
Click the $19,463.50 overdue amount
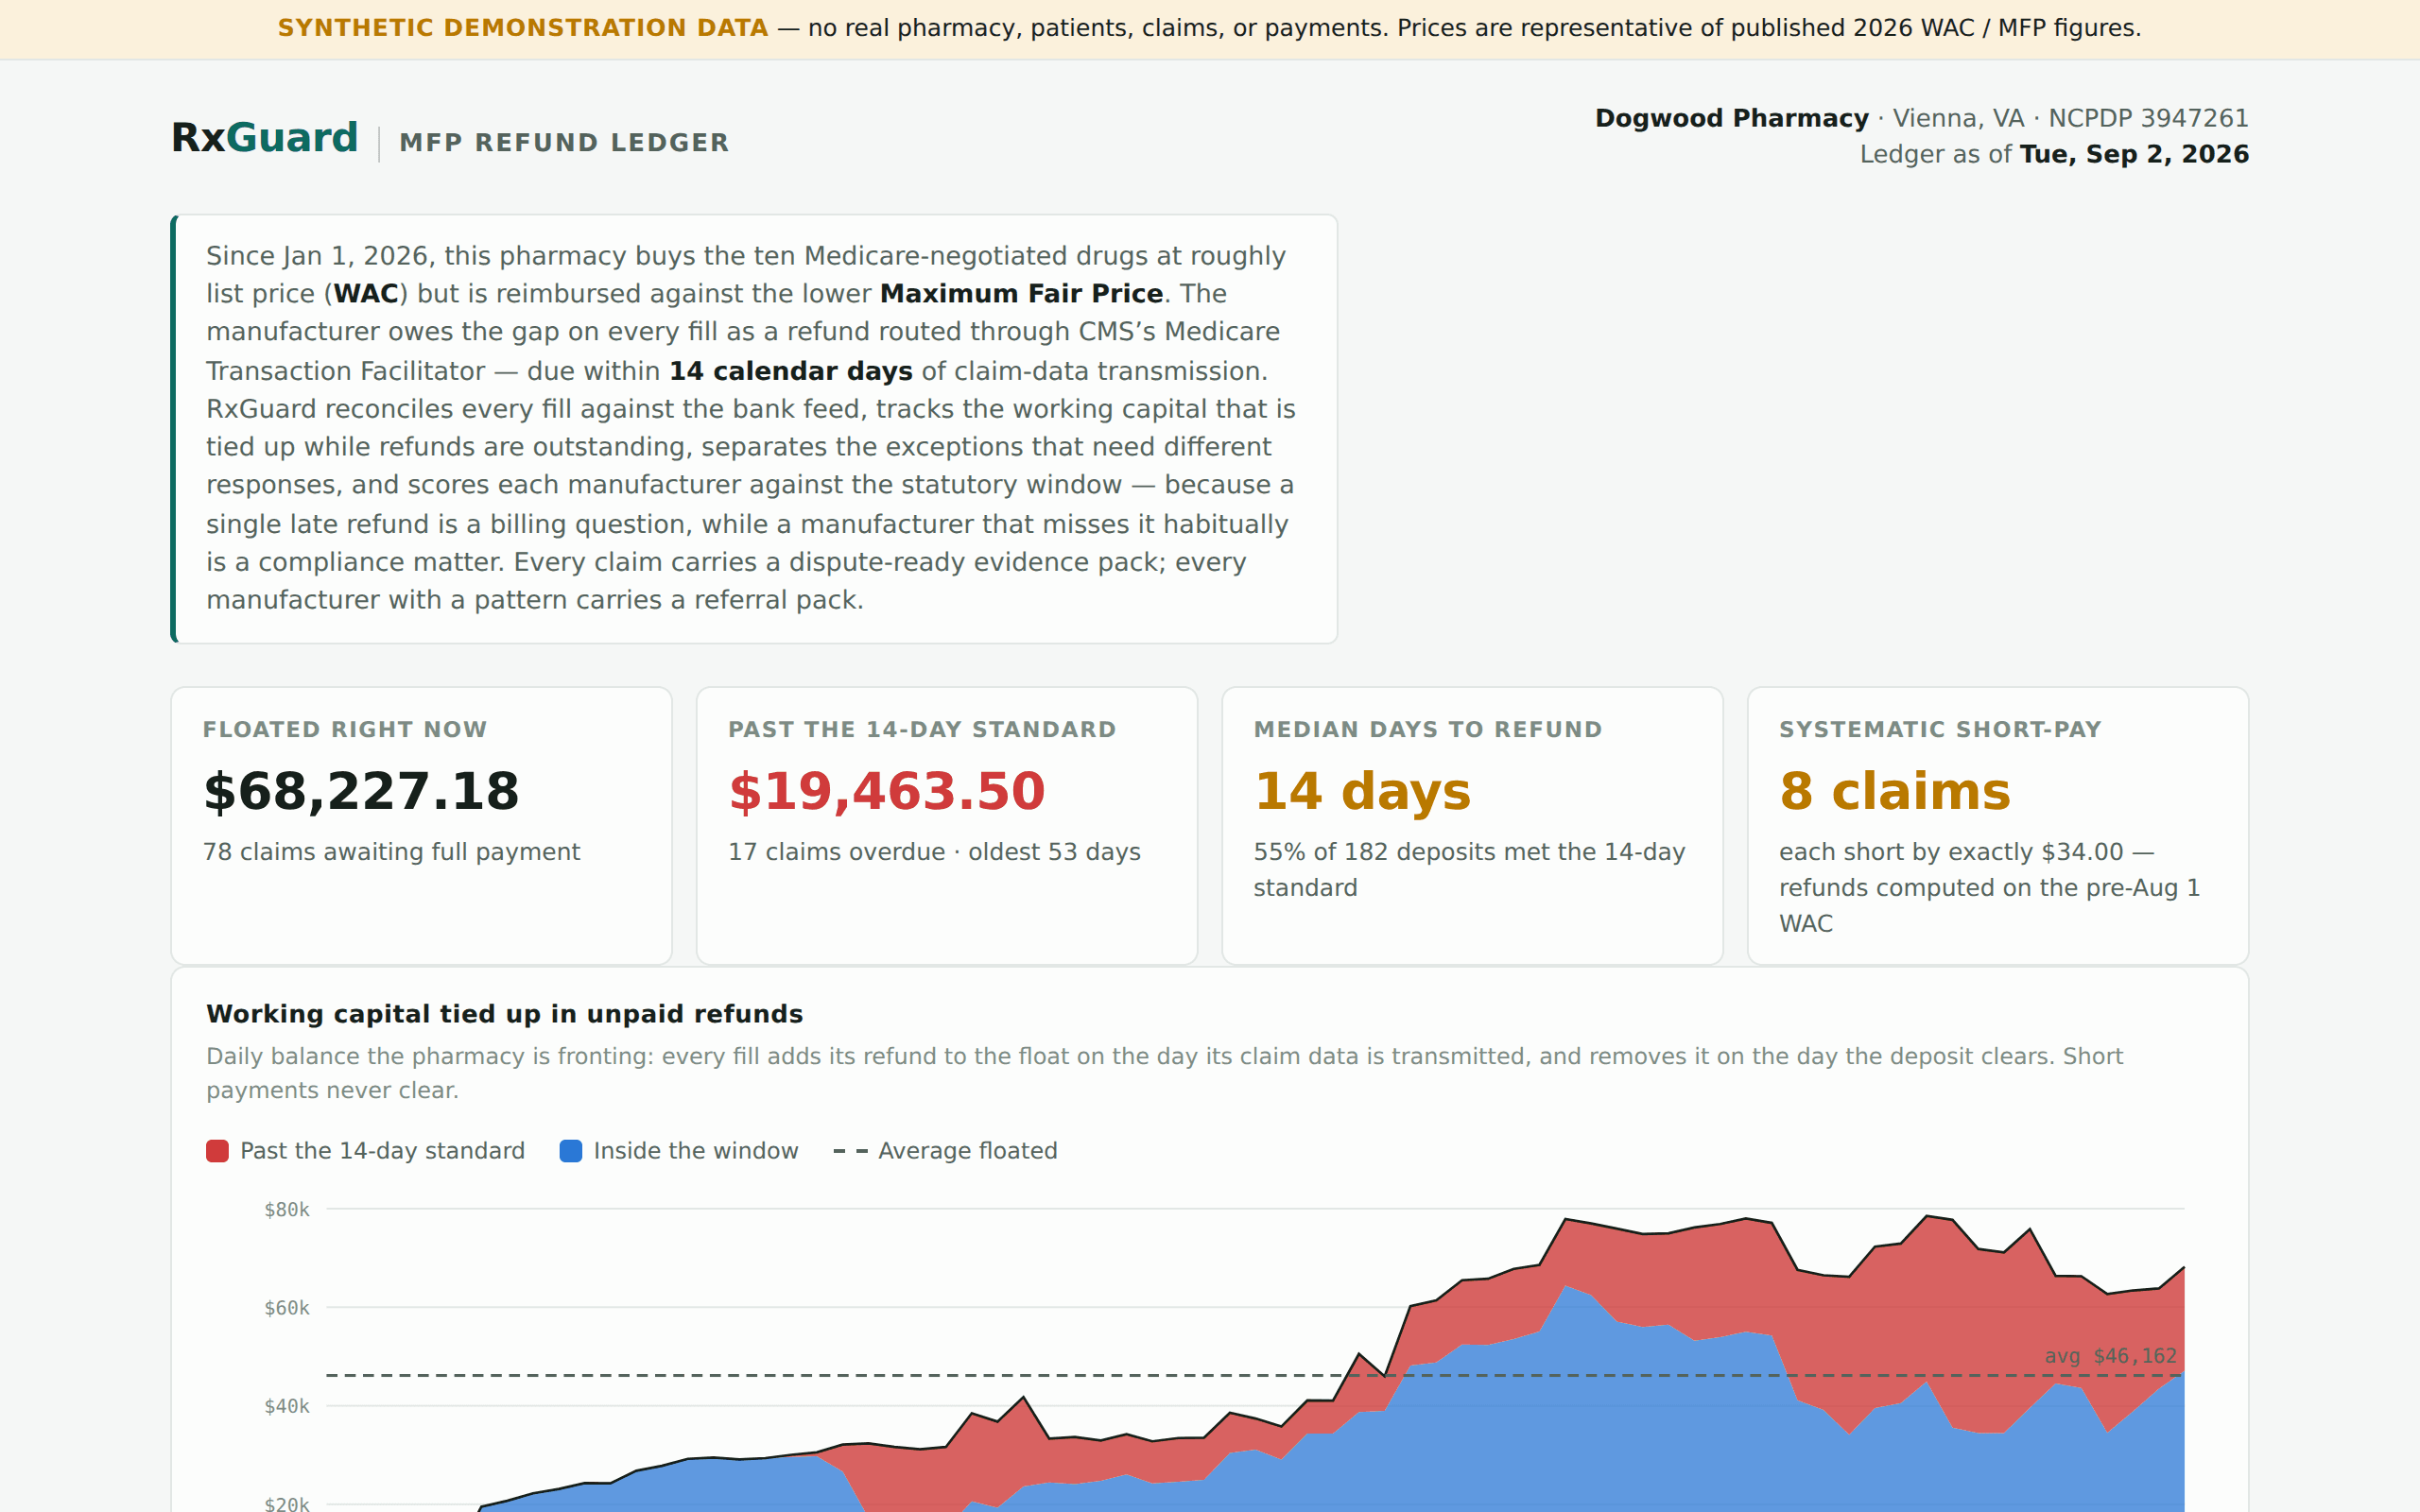click(x=886, y=791)
